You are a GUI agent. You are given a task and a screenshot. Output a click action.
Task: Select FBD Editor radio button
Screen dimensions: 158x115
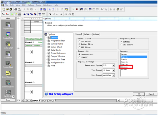click(x=80, y=47)
